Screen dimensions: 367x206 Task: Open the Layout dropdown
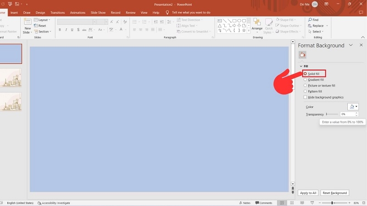pyautogui.click(x=42, y=20)
